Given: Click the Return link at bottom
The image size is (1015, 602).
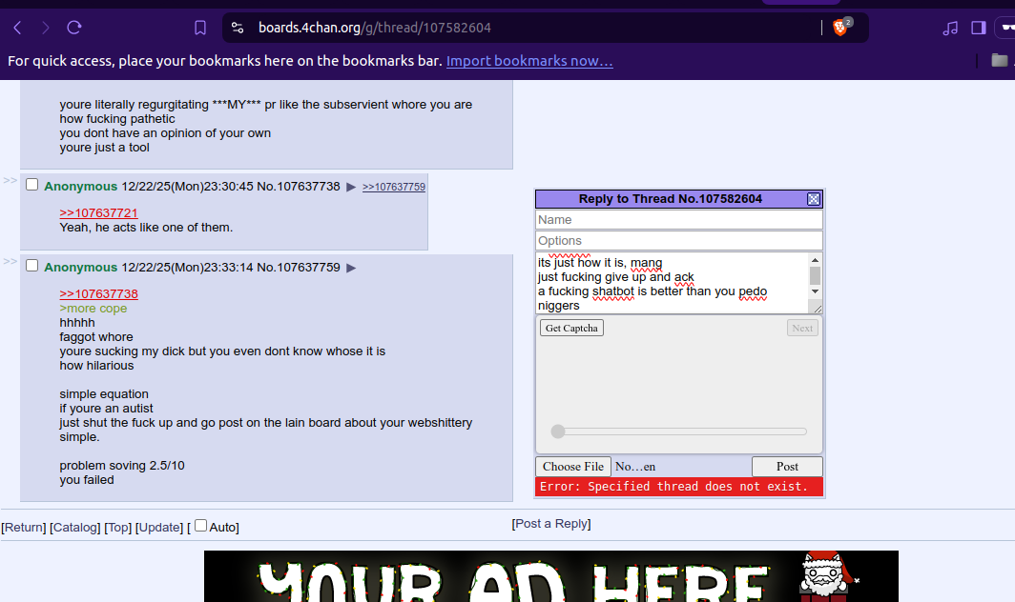Looking at the screenshot, I should (x=24, y=527).
